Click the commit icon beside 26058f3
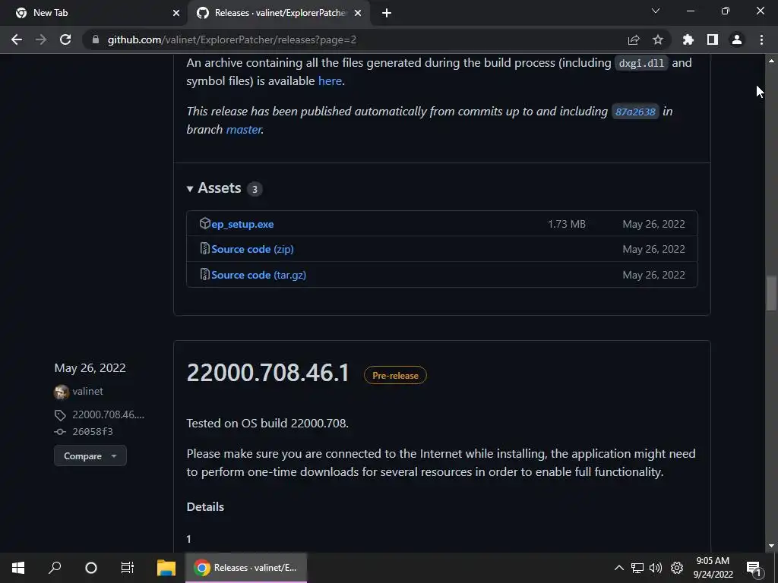This screenshot has width=778, height=583. (x=60, y=432)
